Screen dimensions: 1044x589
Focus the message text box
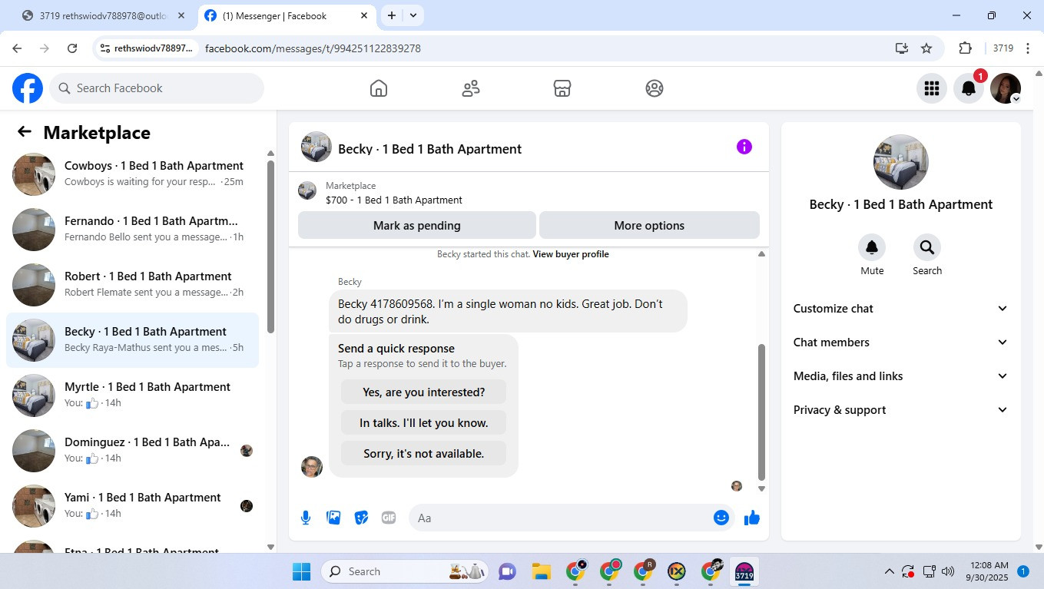click(x=572, y=518)
